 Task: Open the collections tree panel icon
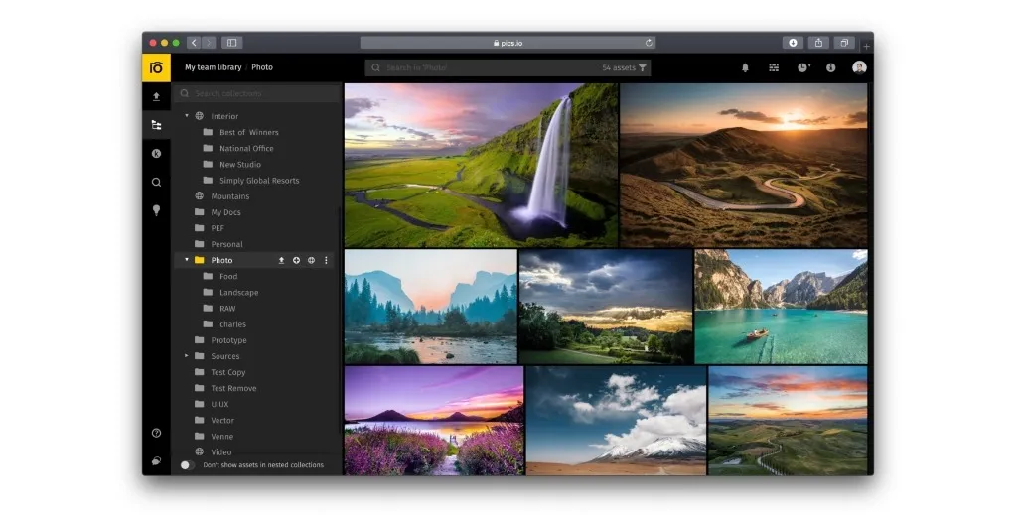click(x=156, y=125)
